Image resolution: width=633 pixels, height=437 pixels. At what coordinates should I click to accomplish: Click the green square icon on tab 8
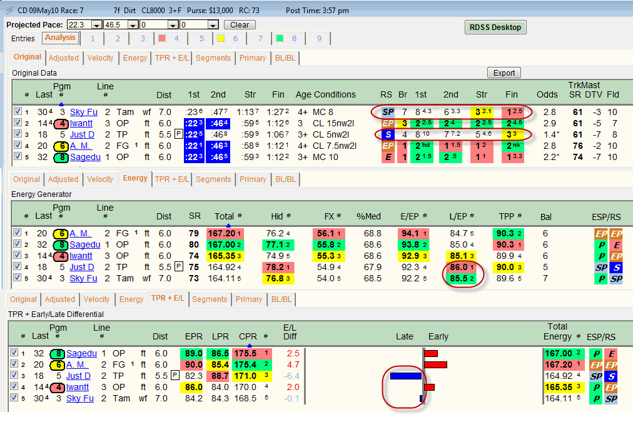(x=280, y=38)
